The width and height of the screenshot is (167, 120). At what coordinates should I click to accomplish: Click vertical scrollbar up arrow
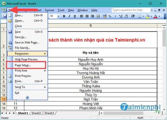(164, 28)
